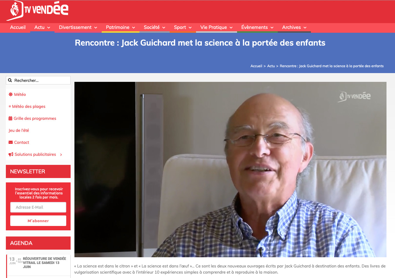This screenshot has height=278, width=395.
Task: Click the Grille des programmes calendar icon
Action: coord(11,118)
